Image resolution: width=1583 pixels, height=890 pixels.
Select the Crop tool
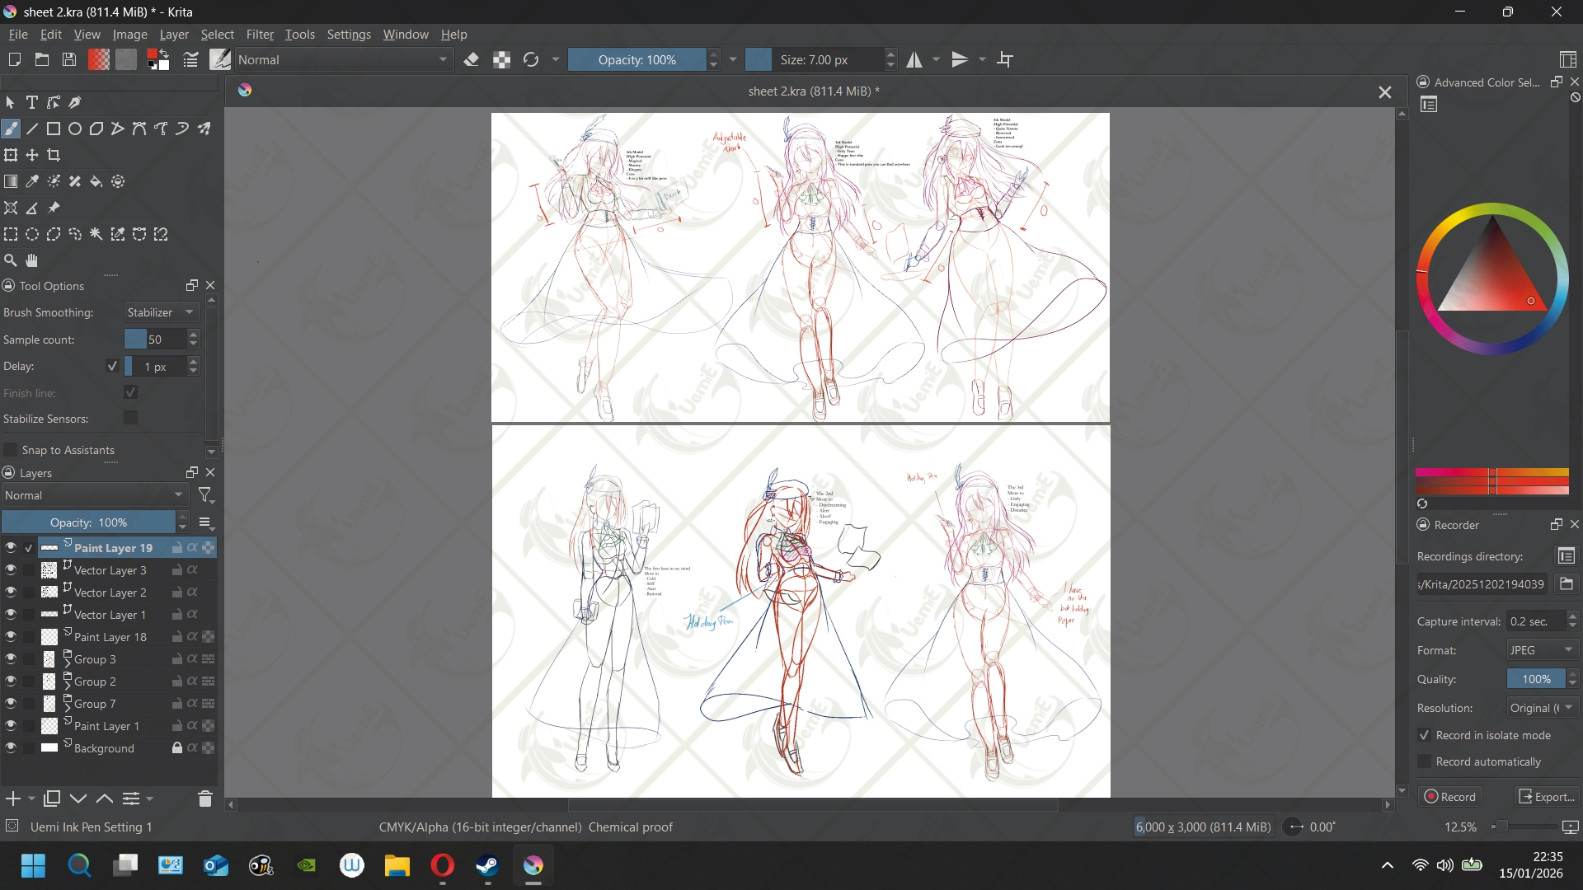(54, 155)
